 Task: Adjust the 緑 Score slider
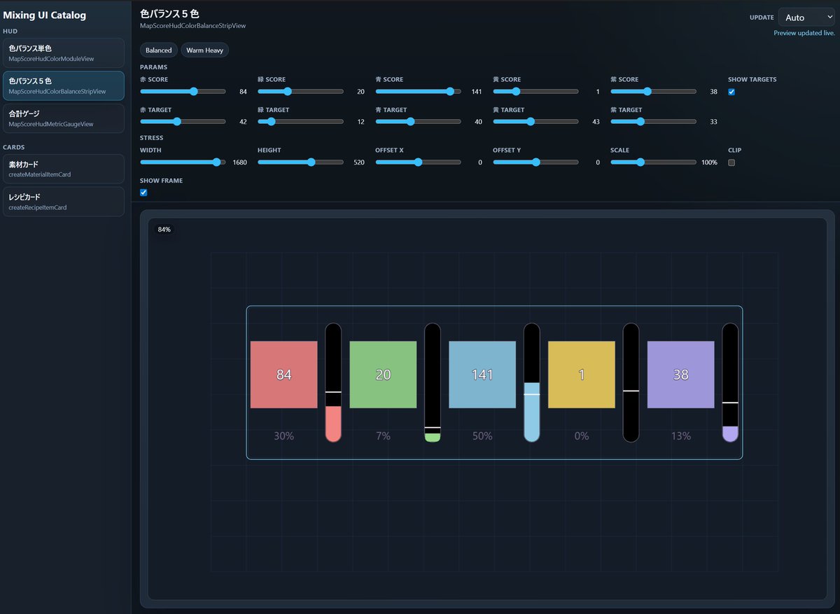point(300,92)
